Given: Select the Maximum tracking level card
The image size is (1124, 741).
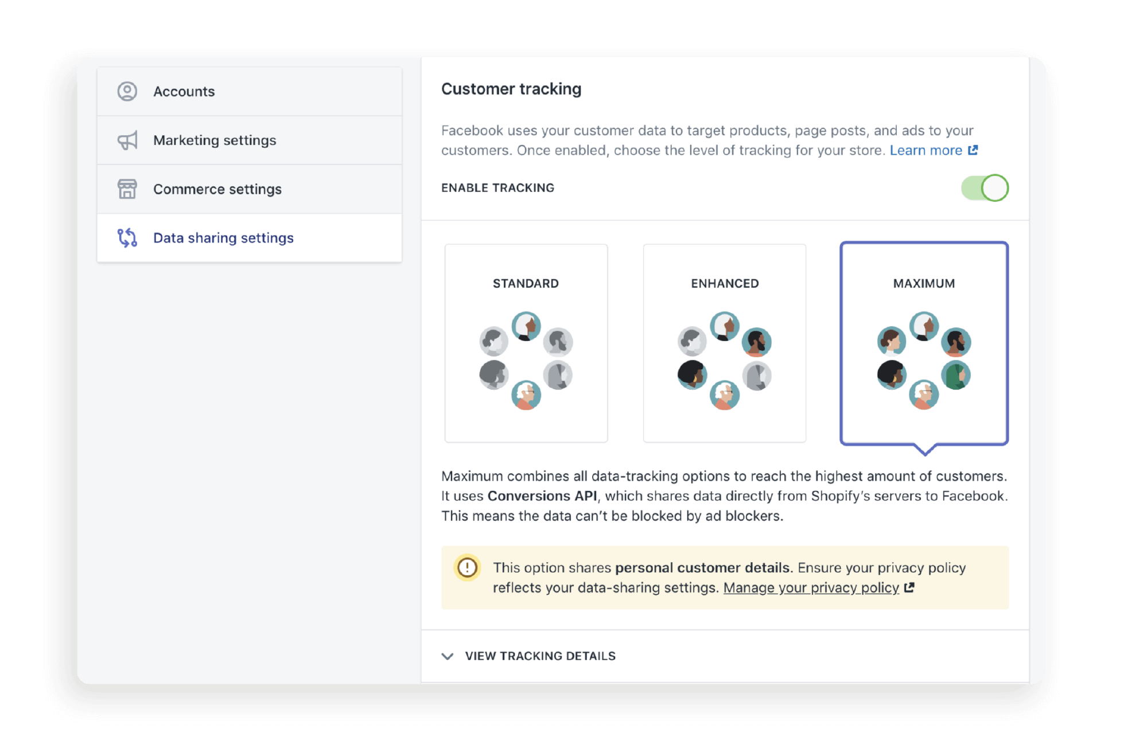Looking at the screenshot, I should tap(924, 343).
